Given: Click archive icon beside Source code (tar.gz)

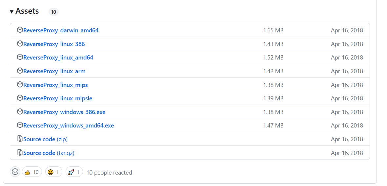Looking at the screenshot, I should 20,153.
